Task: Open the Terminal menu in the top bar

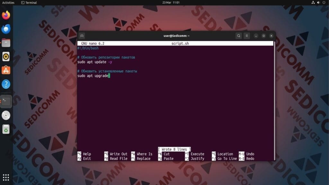Action: click(29, 3)
